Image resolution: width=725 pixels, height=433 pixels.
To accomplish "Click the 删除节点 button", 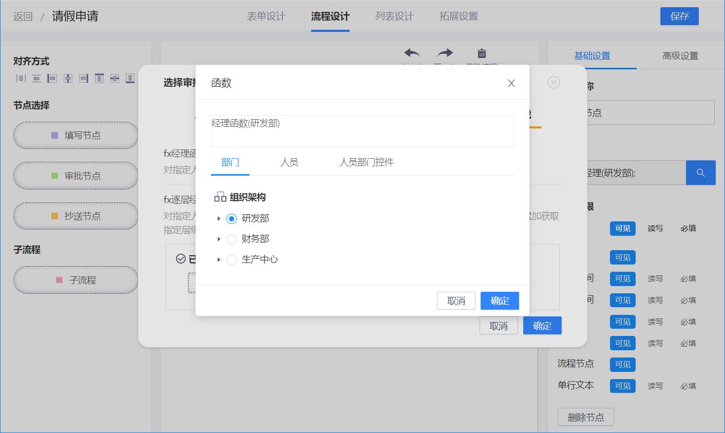I will [586, 417].
